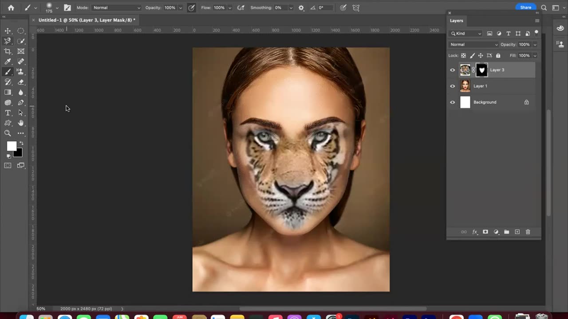Swap foreground and background colors
The image size is (568, 319).
click(x=21, y=143)
